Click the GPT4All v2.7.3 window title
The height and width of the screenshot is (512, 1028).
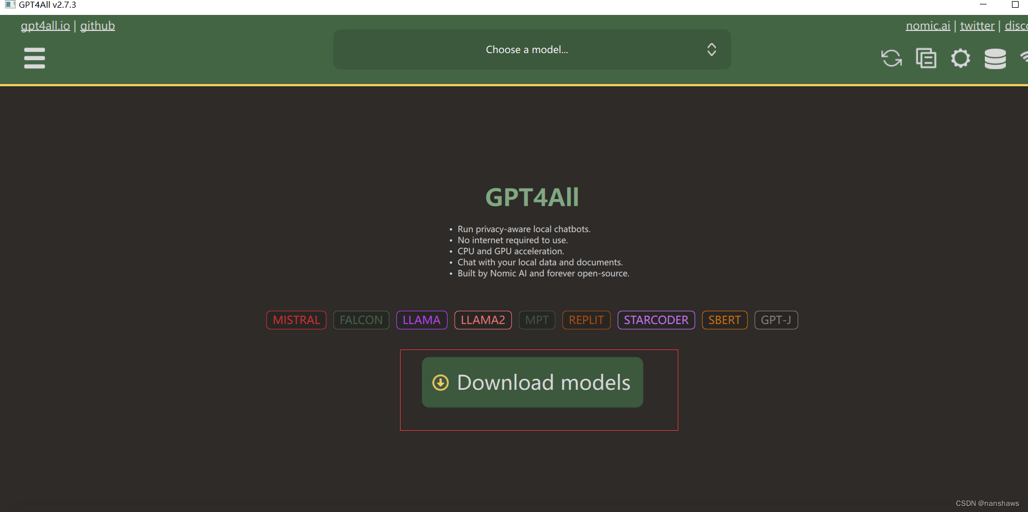48,5
